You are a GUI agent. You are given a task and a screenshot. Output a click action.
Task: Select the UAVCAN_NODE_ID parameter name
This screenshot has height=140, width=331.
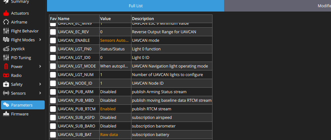pos(75,83)
